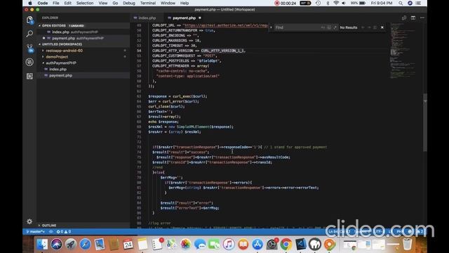Open the Search view in activity bar
This screenshot has height=253, width=449.
pos(29,34)
